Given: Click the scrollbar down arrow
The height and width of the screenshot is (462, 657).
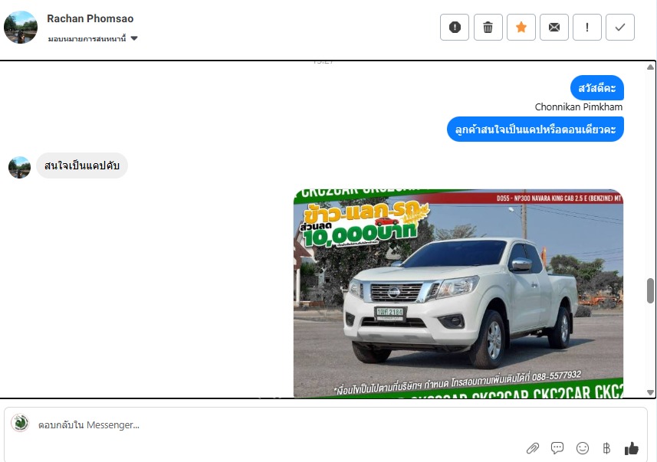Looking at the screenshot, I should click(650, 392).
